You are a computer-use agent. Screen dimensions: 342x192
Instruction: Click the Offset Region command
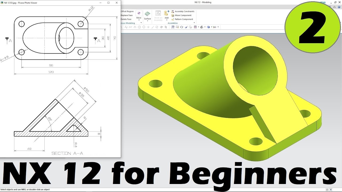pos(127,11)
